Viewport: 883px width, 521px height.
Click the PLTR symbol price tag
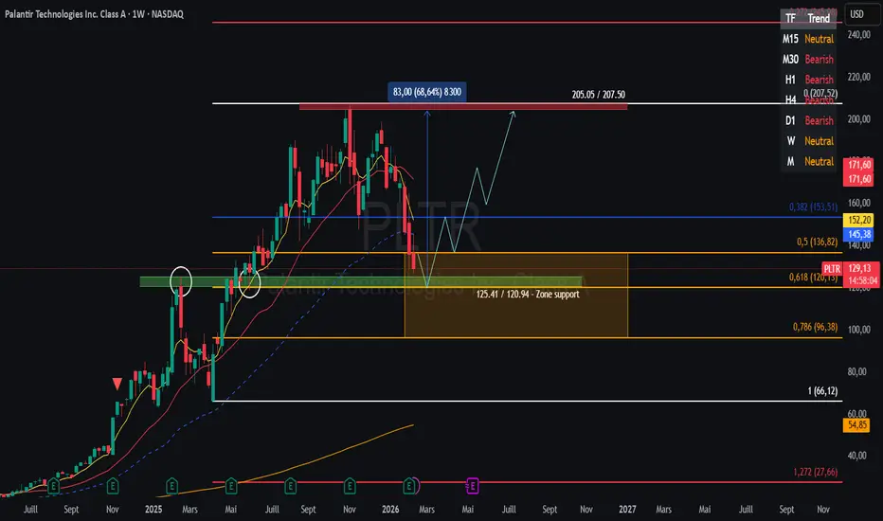[x=832, y=269]
